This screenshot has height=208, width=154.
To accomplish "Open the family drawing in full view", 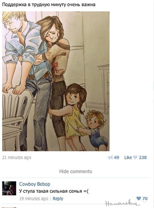I will [x=56, y=81].
